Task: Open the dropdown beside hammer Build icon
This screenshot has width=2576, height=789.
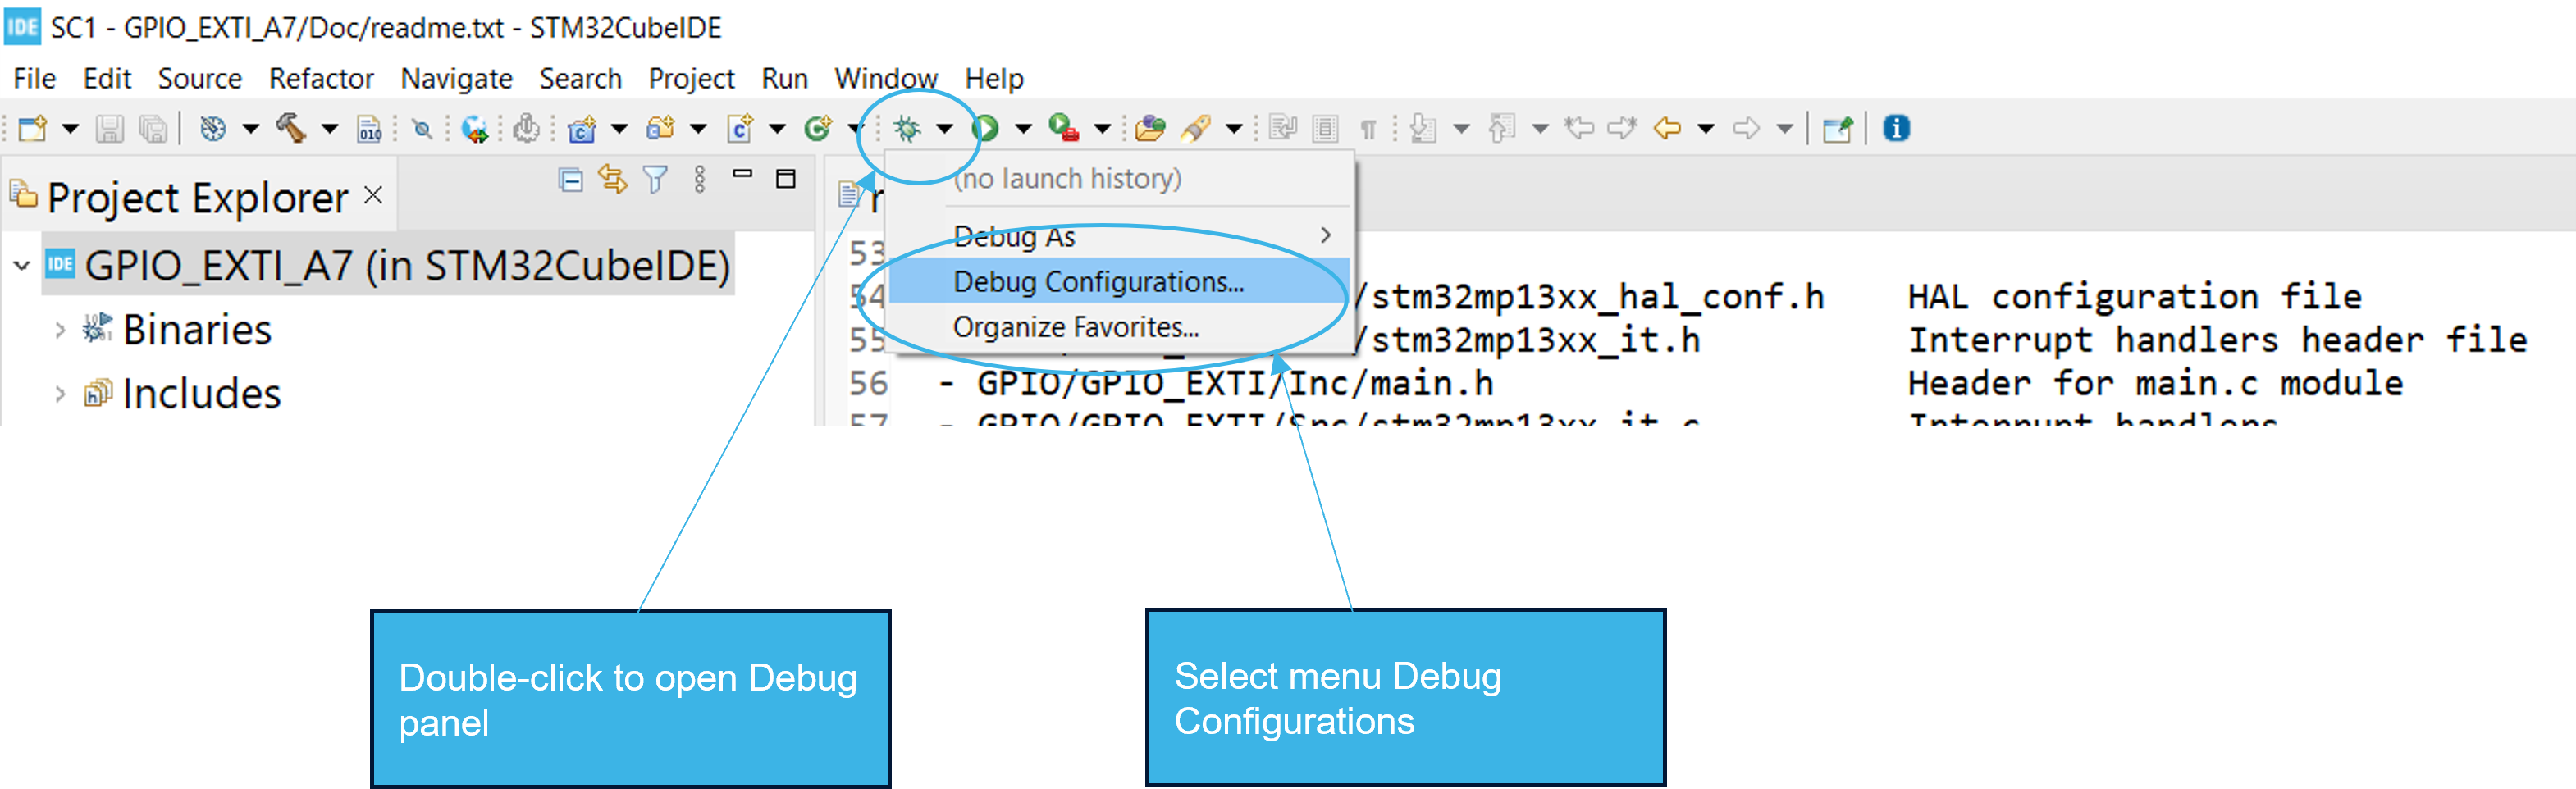Action: coord(329,128)
